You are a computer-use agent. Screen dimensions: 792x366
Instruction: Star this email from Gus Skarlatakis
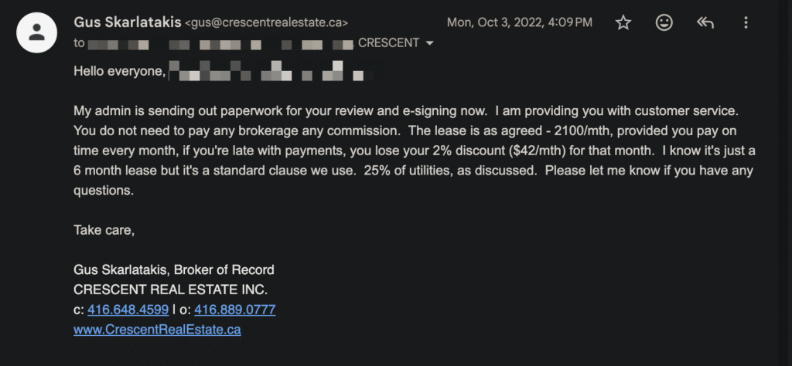(623, 23)
